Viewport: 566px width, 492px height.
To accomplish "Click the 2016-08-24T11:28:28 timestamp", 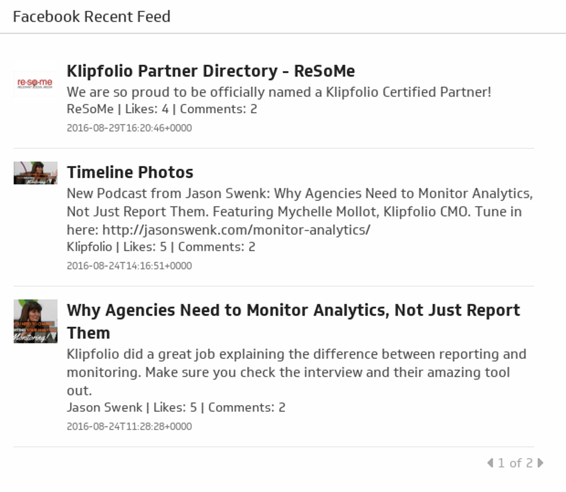I will click(129, 426).
